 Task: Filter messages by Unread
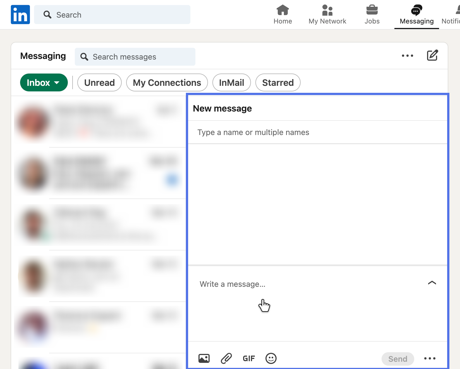tap(99, 82)
